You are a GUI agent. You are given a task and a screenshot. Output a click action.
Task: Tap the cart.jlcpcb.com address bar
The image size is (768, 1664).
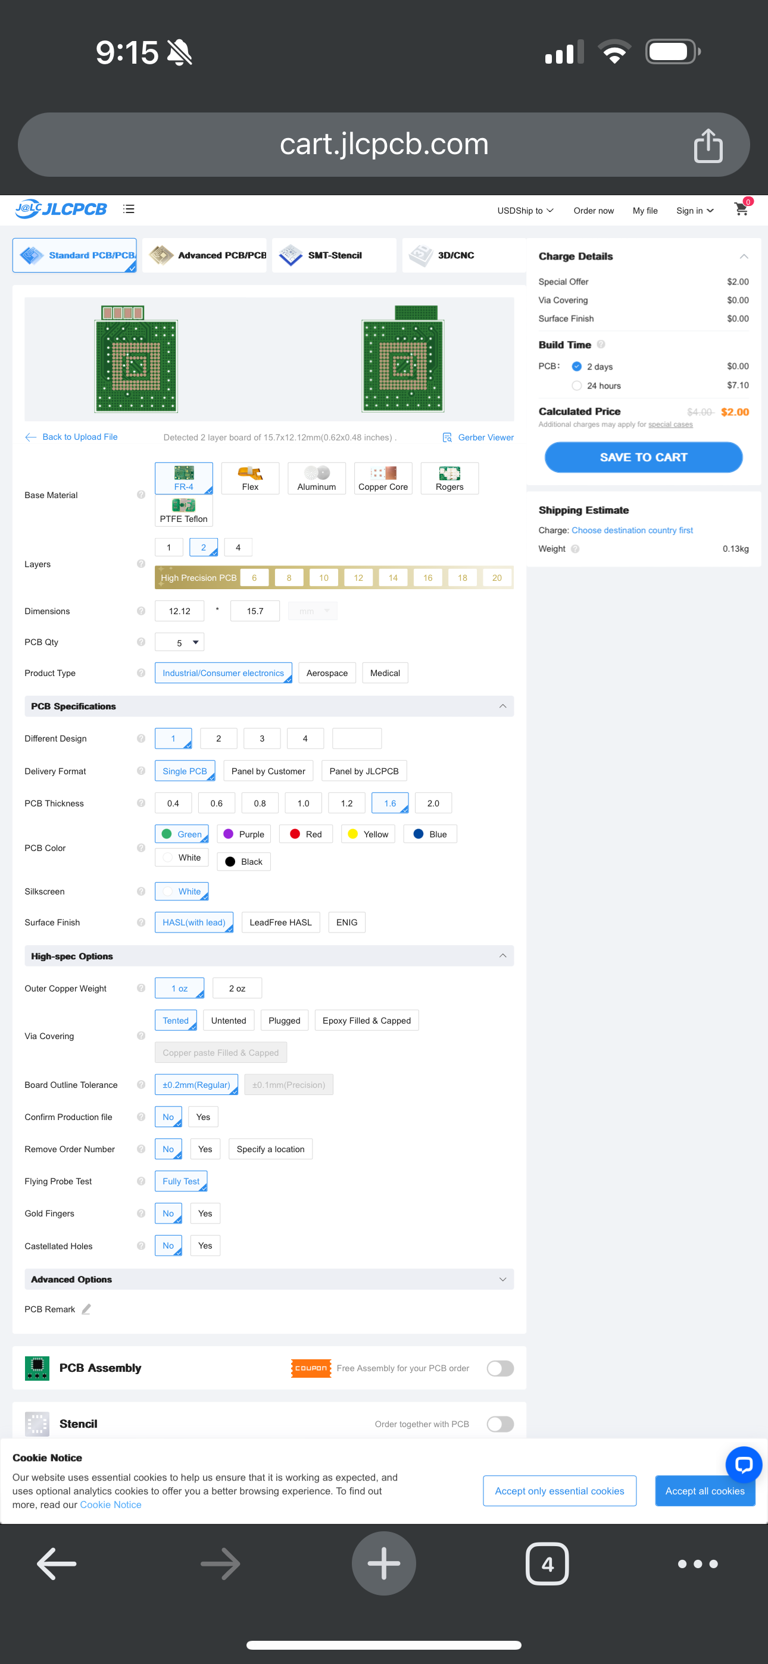pos(384,145)
